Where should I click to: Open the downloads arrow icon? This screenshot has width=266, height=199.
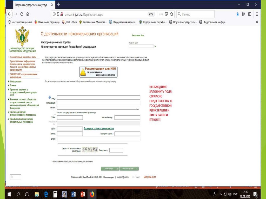pyautogui.click(x=238, y=14)
